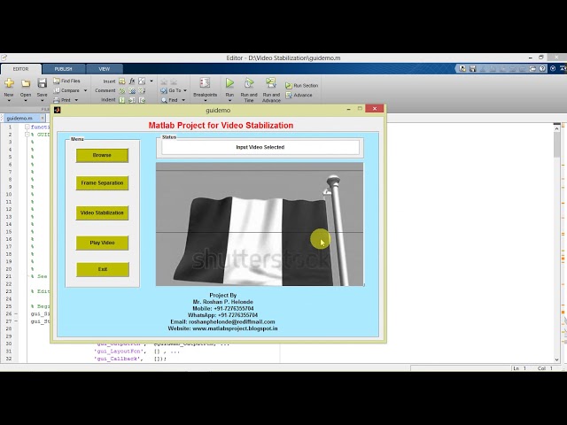Viewport: 567px width, 425px height.
Task: Click the increase indent icon
Action: (132, 100)
